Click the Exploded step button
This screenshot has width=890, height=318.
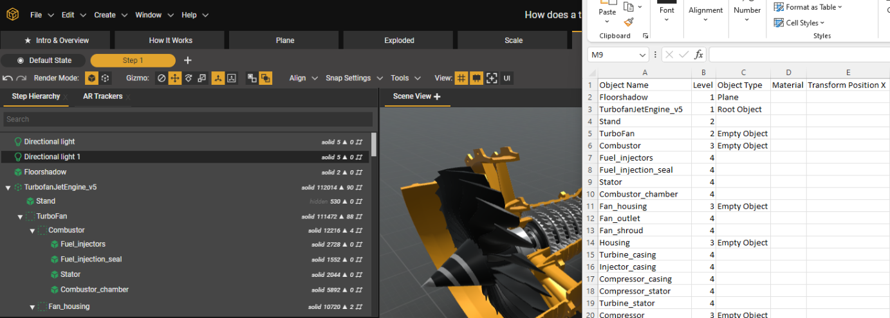pyautogui.click(x=399, y=40)
